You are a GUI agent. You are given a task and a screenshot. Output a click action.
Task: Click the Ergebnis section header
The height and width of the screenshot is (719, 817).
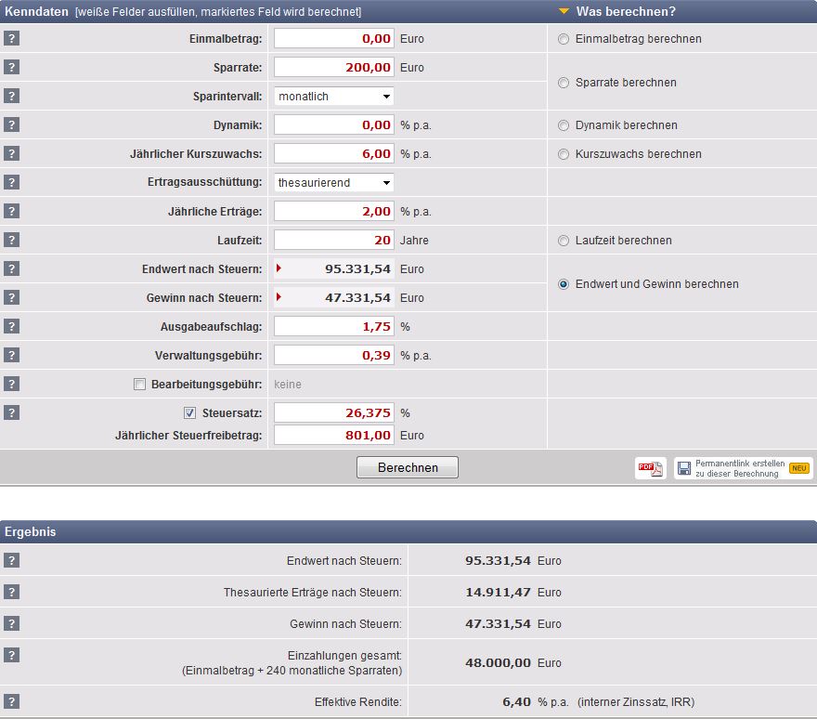pos(408,532)
